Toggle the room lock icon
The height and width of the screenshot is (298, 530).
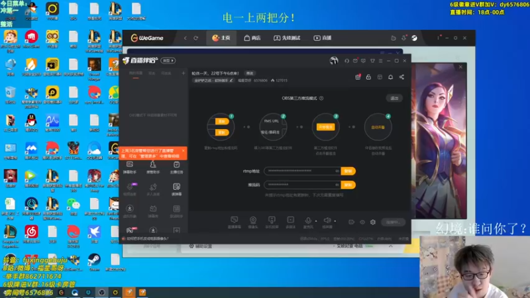tap(368, 77)
